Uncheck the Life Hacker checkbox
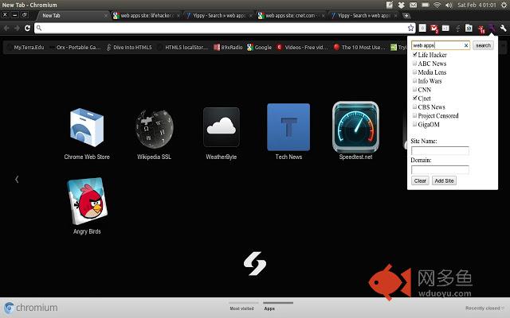Viewport: 510px width, 318px height. pyautogui.click(x=415, y=55)
